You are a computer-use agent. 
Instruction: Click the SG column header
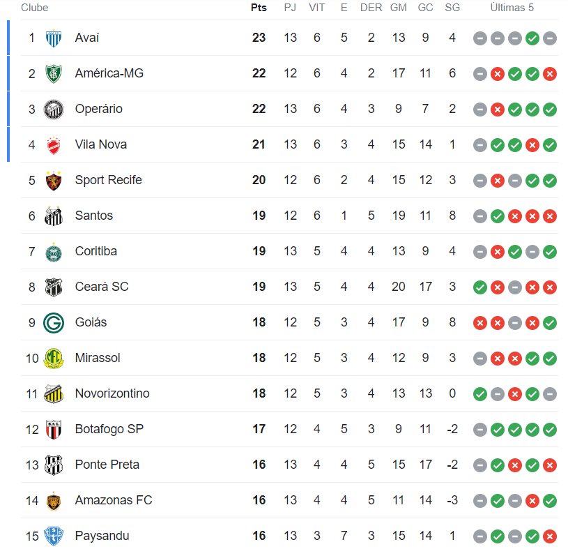pos(452,8)
